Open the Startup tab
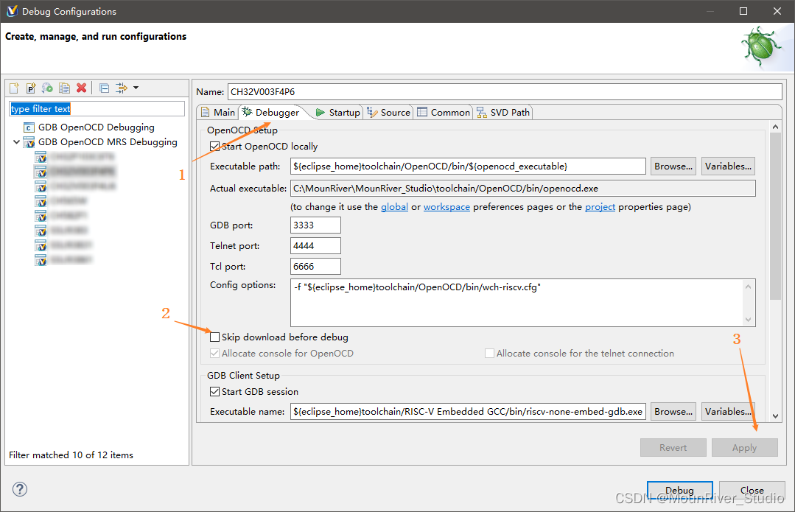The width and height of the screenshot is (795, 512). tap(338, 113)
